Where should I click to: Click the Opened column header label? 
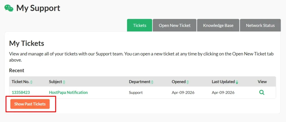click(179, 82)
